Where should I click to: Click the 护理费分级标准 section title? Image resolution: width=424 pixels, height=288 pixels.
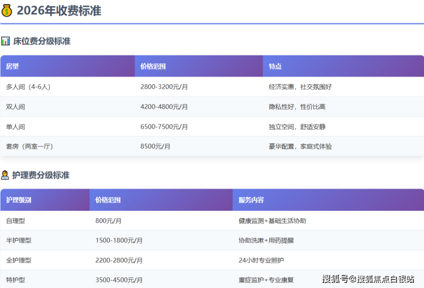[x=42, y=175]
